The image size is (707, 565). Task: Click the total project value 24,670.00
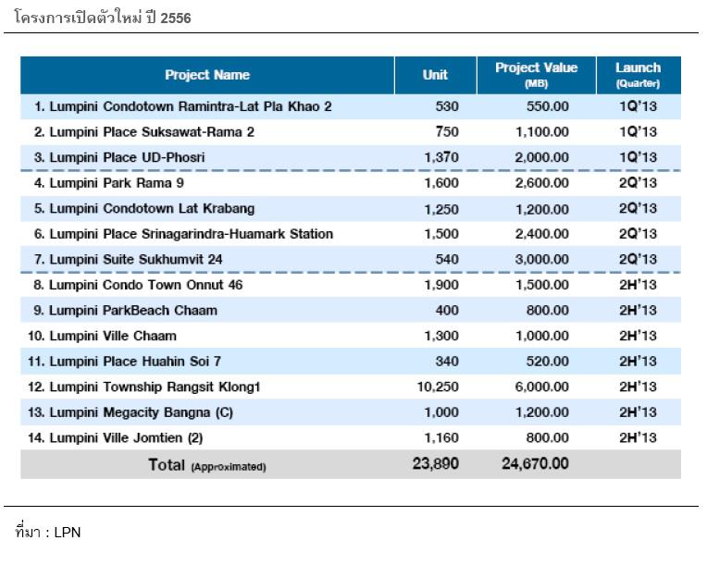click(x=536, y=464)
